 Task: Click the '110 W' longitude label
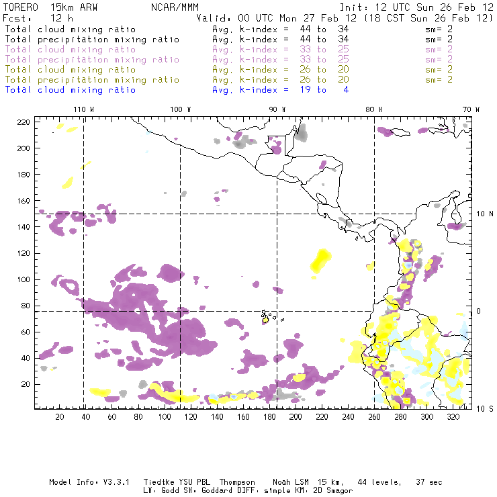point(84,109)
